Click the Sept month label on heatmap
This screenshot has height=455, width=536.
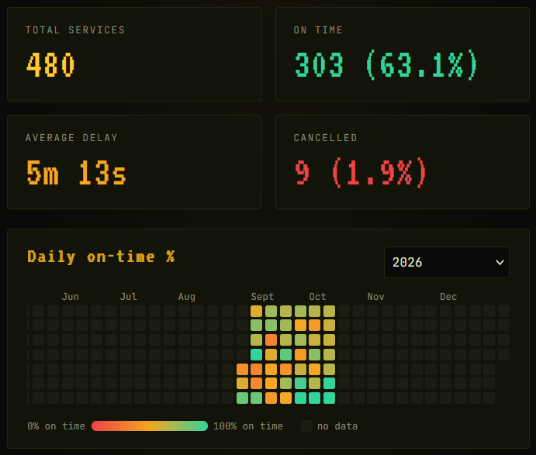tap(262, 297)
